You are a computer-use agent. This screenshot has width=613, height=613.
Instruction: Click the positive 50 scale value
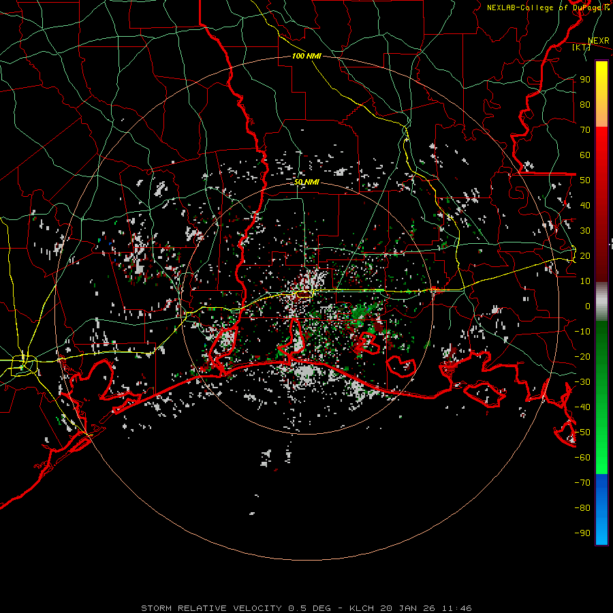585,180
